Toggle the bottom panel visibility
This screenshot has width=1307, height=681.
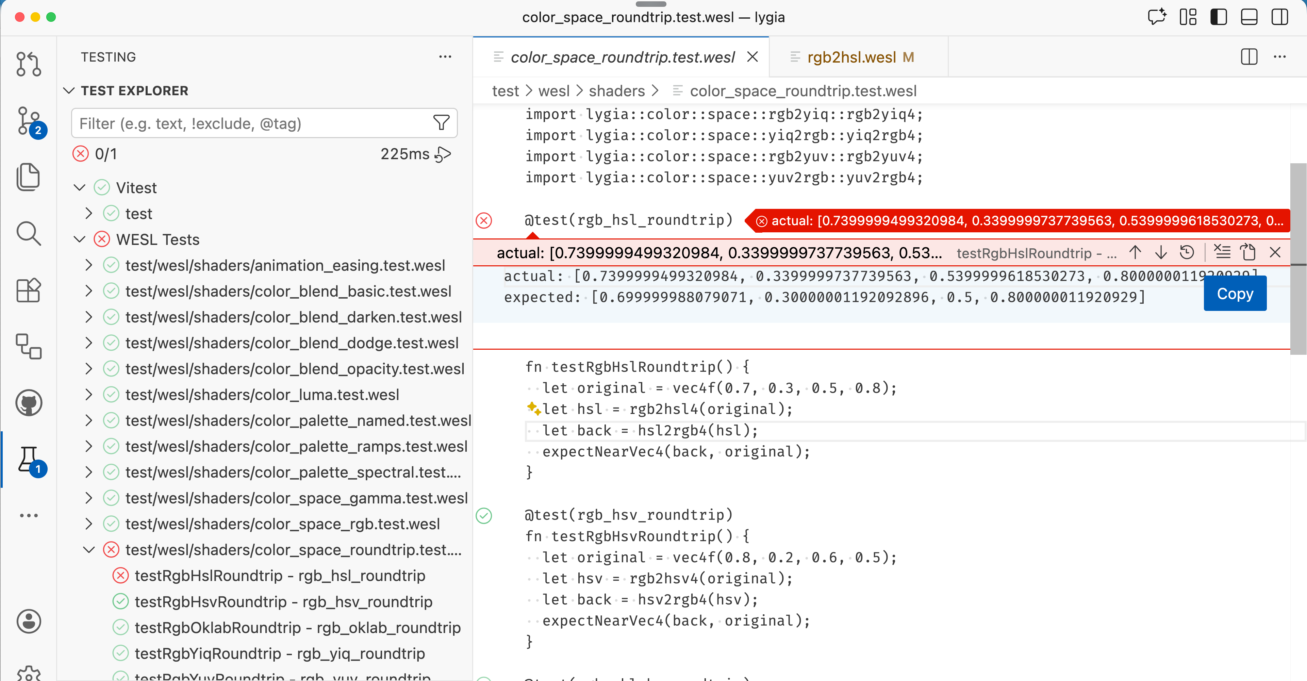tap(1248, 17)
